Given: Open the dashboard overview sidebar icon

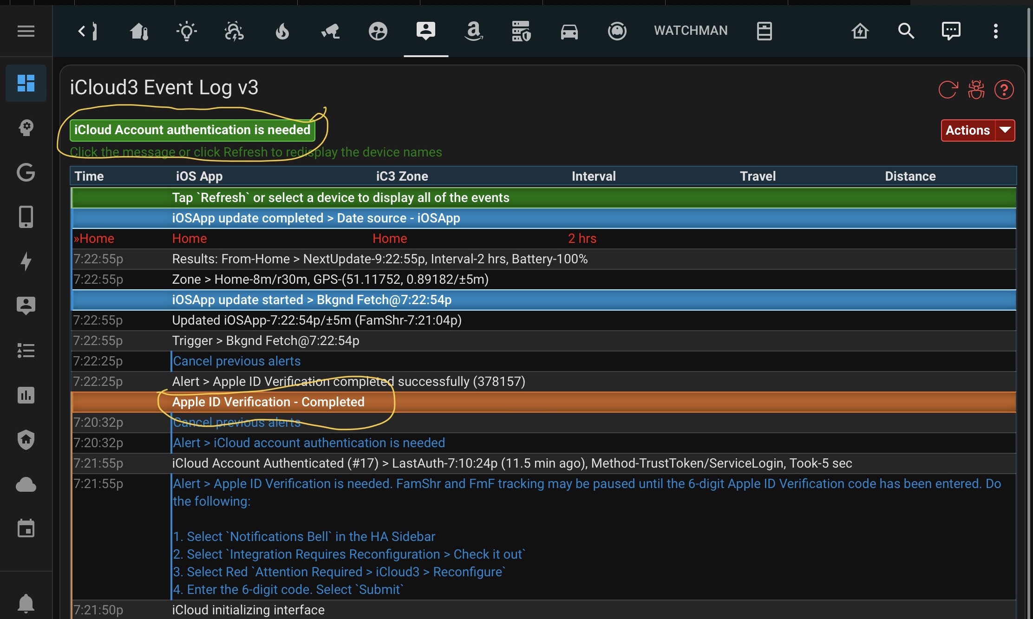Looking at the screenshot, I should pos(26,83).
